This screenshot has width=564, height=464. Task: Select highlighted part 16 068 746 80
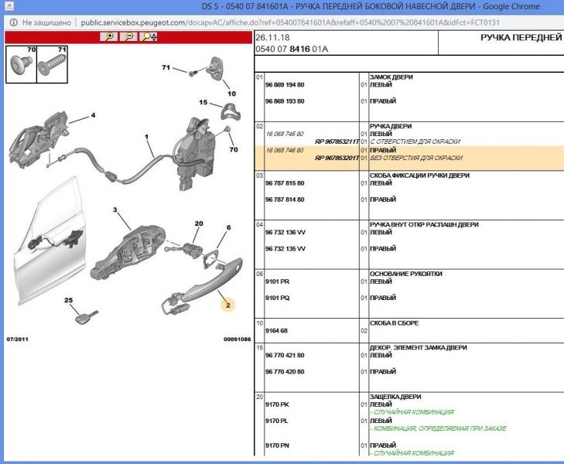(x=285, y=150)
